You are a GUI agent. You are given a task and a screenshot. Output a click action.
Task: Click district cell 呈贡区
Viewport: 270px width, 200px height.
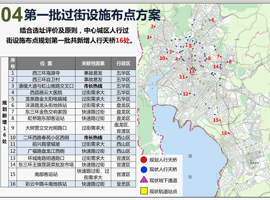tap(123, 184)
